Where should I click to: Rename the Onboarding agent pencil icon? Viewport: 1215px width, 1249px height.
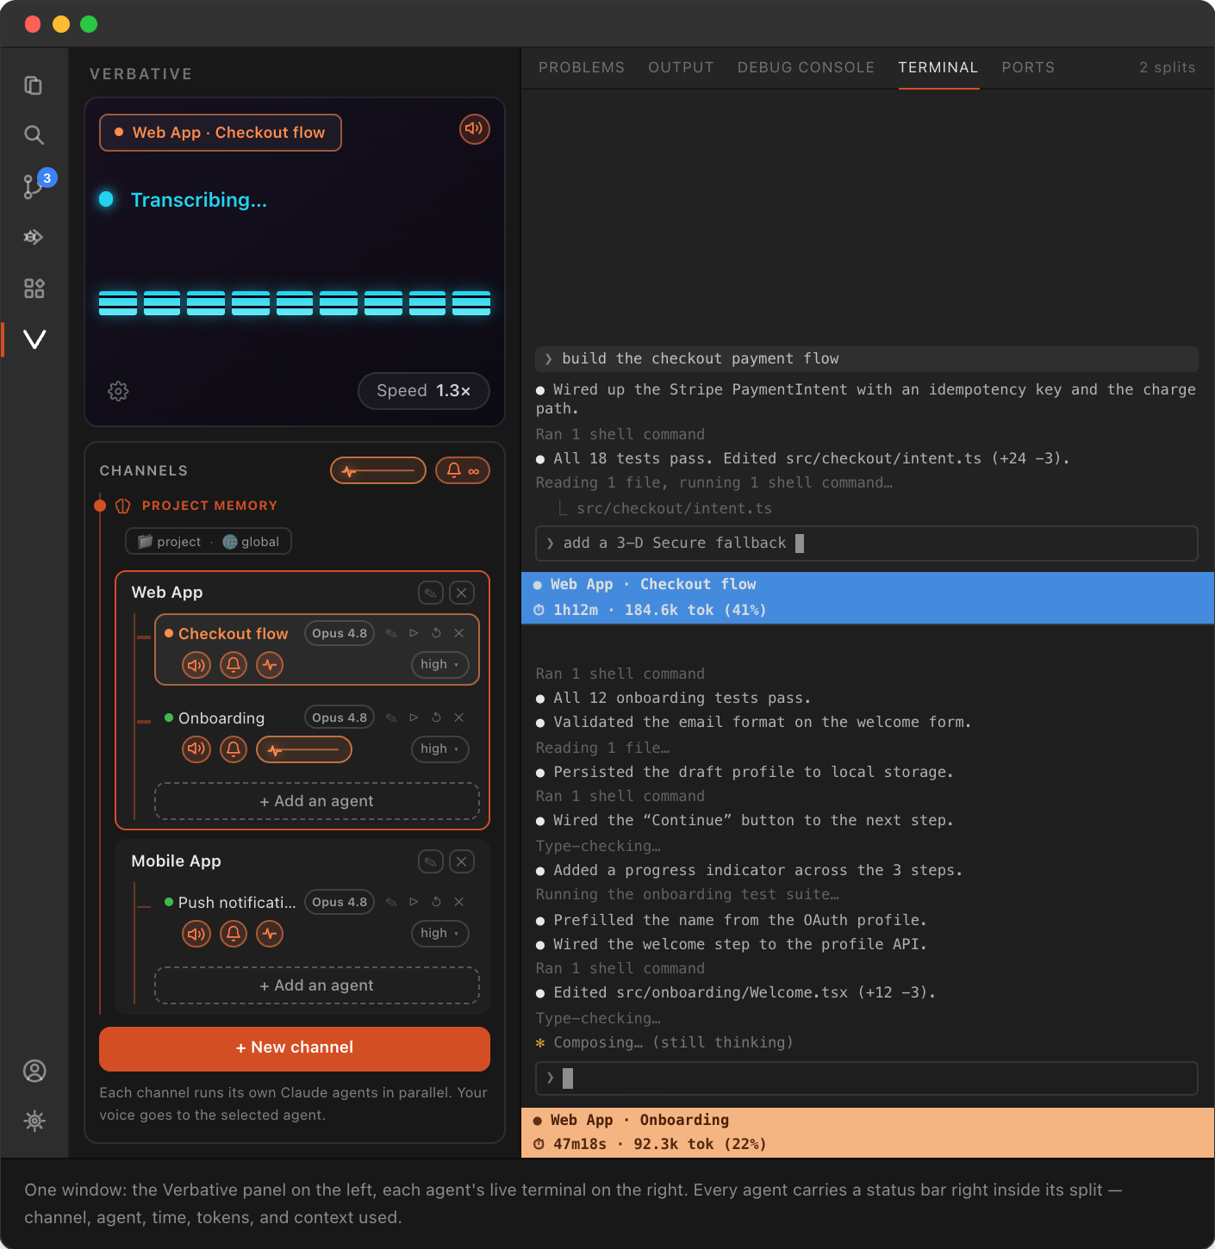point(391,718)
